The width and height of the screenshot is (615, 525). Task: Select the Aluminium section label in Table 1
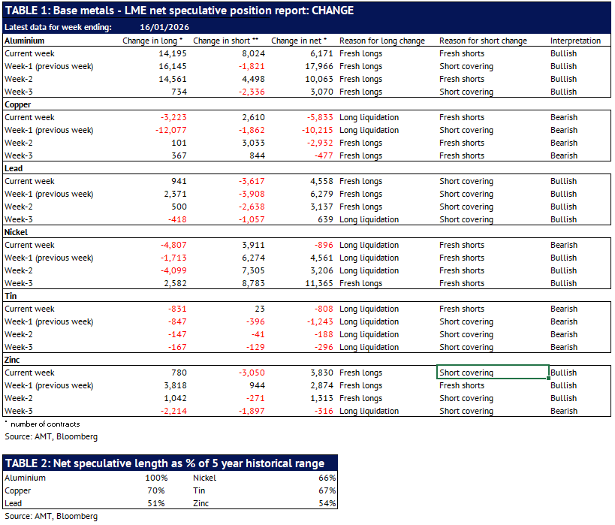25,41
